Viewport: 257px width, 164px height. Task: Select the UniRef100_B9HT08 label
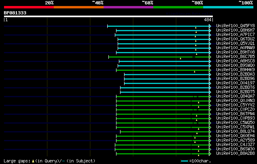pyautogui.click(x=236, y=52)
